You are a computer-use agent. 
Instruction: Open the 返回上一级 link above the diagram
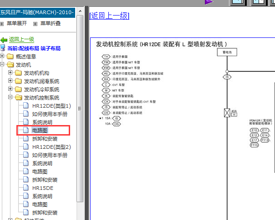(109, 16)
